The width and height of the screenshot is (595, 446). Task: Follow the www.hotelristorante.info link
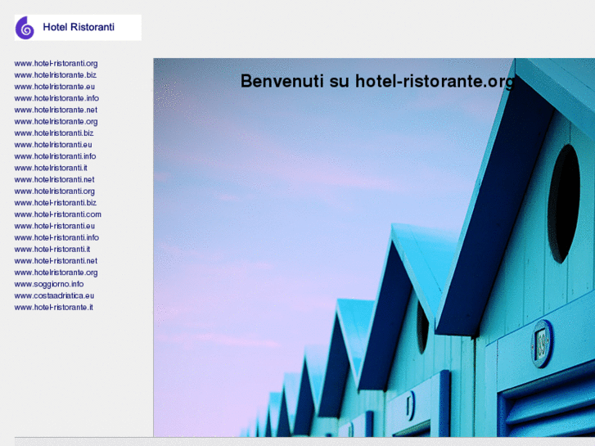57,98
